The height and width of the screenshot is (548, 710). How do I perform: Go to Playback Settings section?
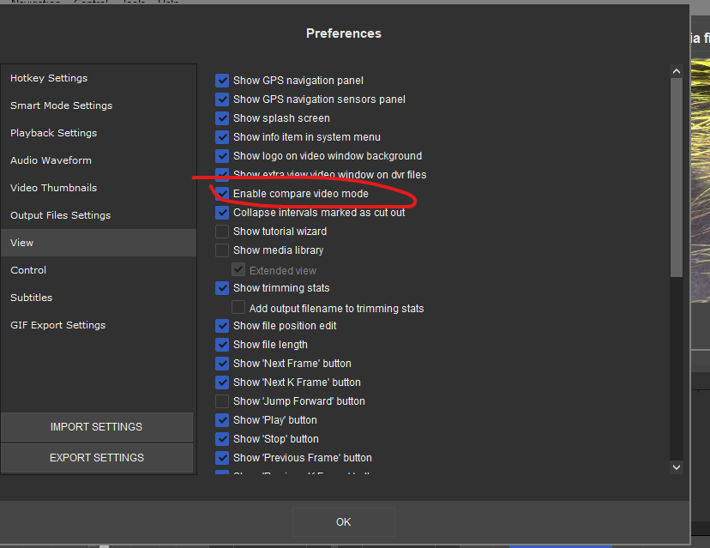pos(53,133)
